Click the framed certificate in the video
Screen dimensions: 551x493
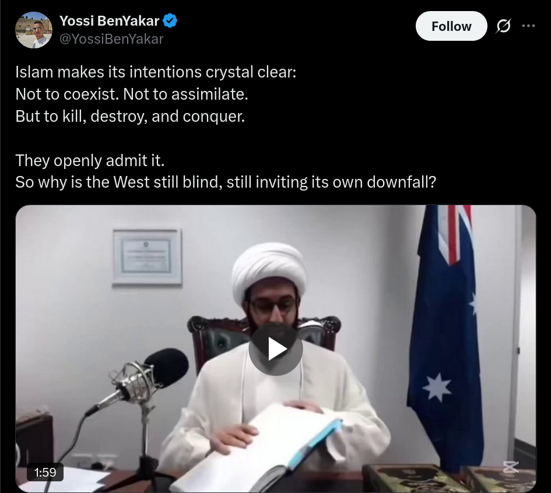pyautogui.click(x=147, y=256)
